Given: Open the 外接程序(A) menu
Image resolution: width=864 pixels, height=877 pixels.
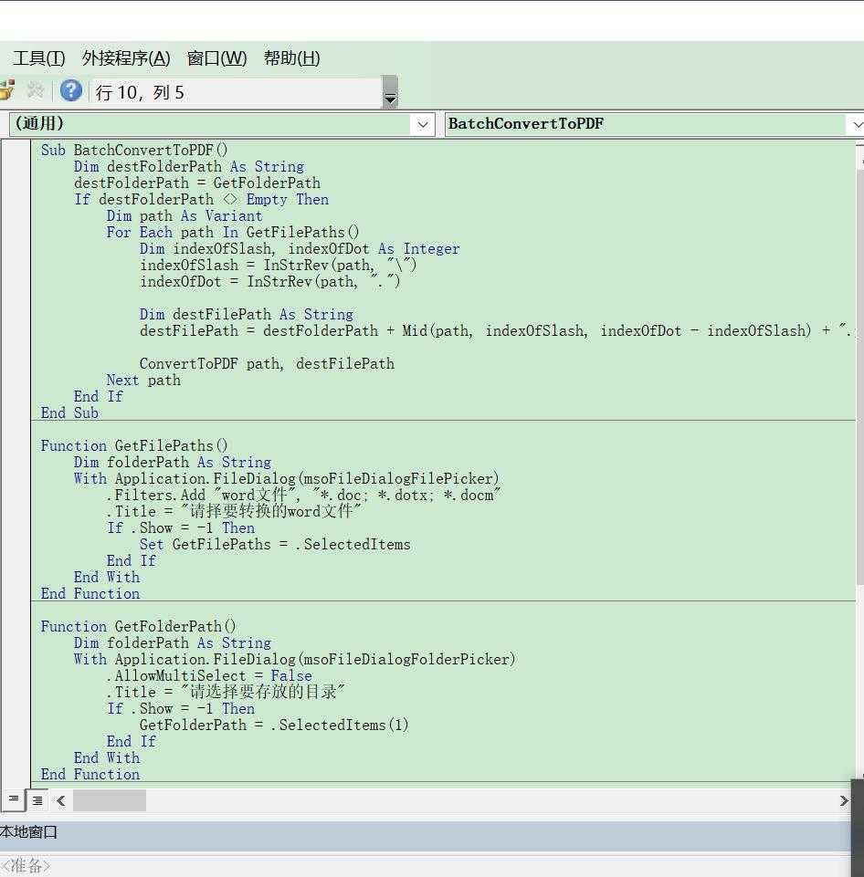Looking at the screenshot, I should (126, 58).
